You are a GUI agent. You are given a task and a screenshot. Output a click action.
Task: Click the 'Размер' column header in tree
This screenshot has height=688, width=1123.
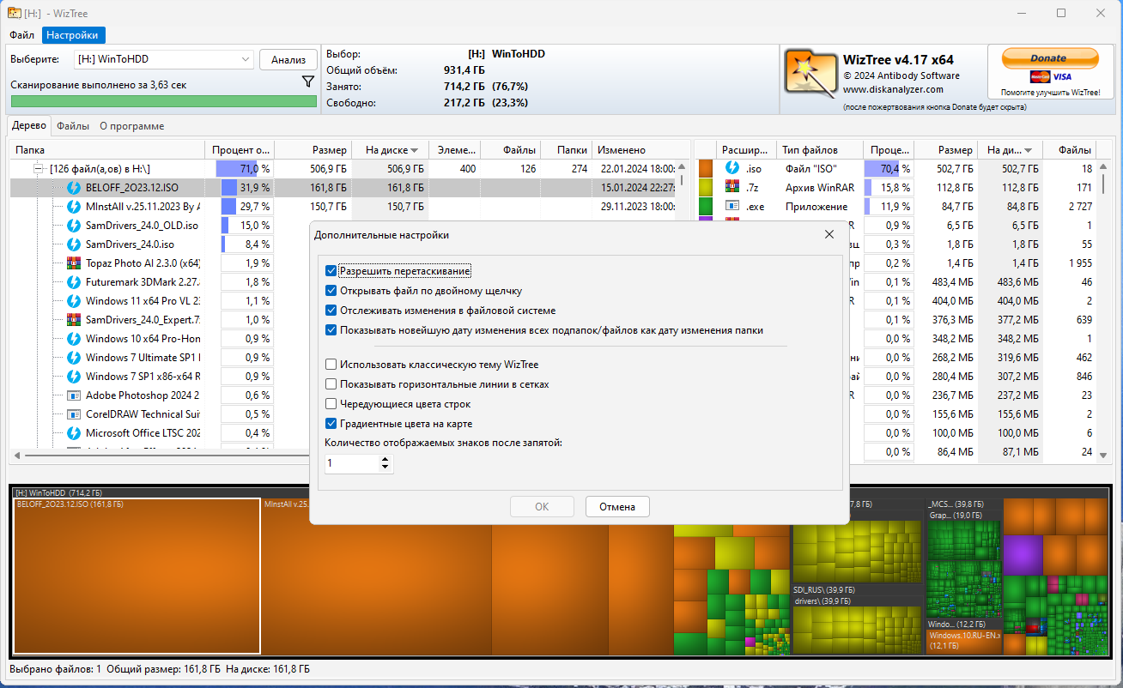[313, 150]
